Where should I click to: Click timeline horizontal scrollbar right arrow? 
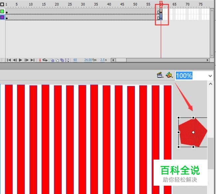207,60
